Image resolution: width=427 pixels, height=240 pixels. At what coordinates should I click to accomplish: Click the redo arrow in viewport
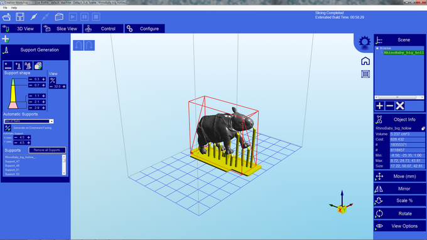click(x=89, y=45)
